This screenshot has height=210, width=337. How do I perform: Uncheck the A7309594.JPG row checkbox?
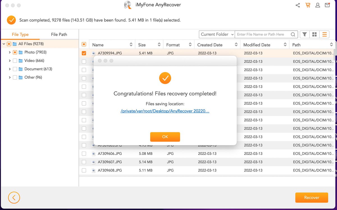[84, 53]
